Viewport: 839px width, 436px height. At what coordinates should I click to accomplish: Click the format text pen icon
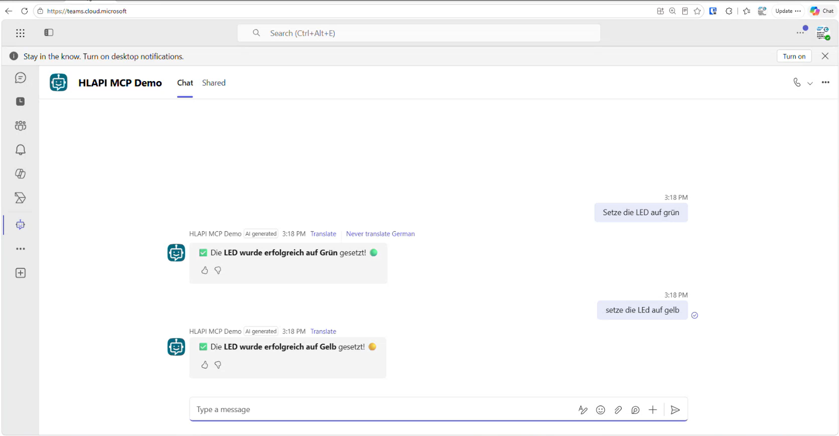pyautogui.click(x=583, y=410)
